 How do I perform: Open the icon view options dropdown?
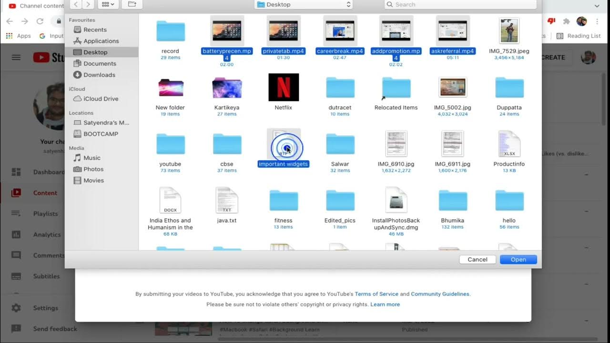pyautogui.click(x=108, y=4)
